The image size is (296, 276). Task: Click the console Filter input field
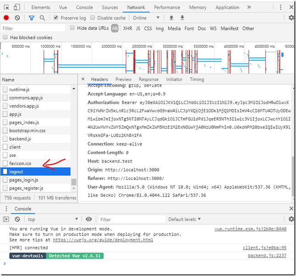(x=132, y=219)
